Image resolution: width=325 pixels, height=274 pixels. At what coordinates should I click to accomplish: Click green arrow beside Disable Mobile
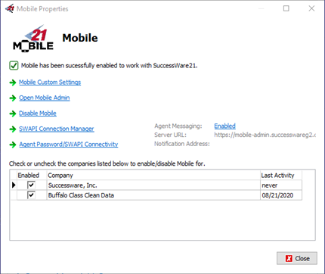pyautogui.click(x=13, y=114)
